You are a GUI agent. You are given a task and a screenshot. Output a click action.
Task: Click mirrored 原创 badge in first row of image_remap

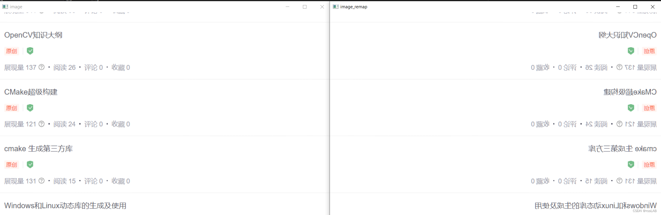tap(649, 51)
